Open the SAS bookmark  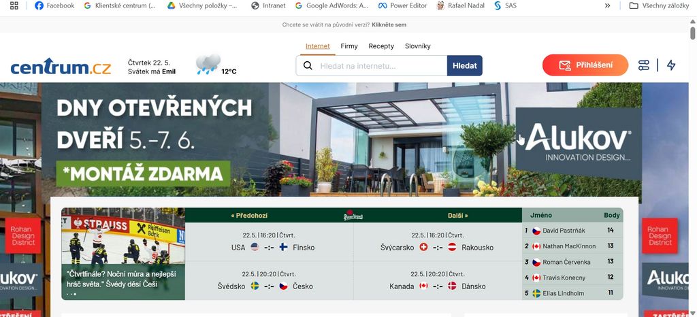[x=506, y=5]
